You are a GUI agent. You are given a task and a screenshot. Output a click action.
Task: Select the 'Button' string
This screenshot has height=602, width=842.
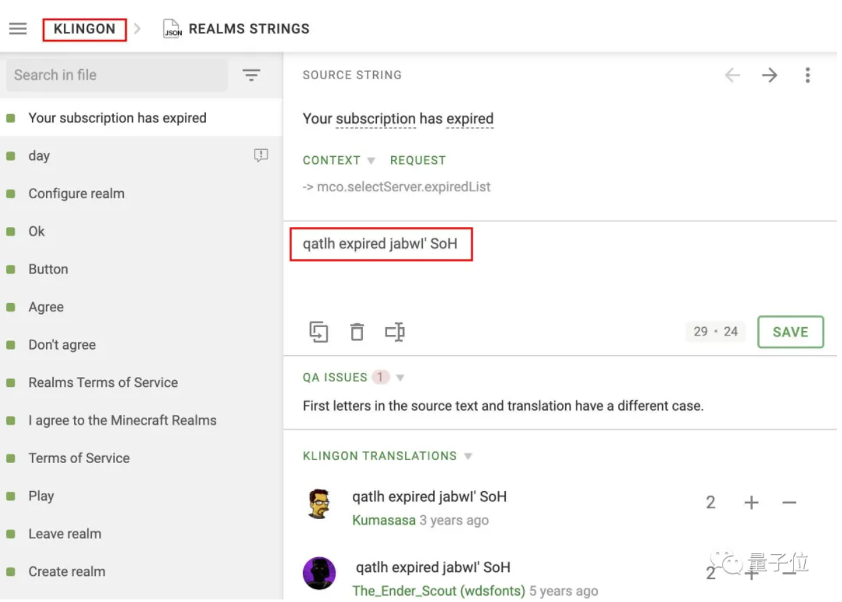pos(141,269)
